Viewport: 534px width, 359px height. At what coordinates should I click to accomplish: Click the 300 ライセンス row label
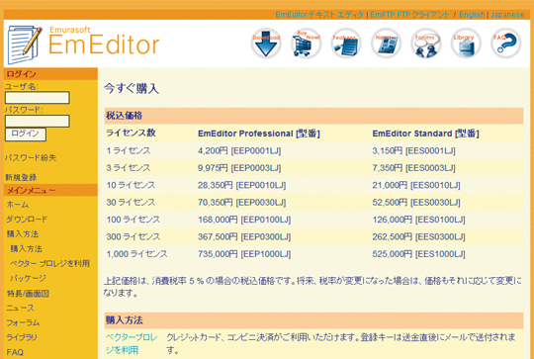point(133,236)
